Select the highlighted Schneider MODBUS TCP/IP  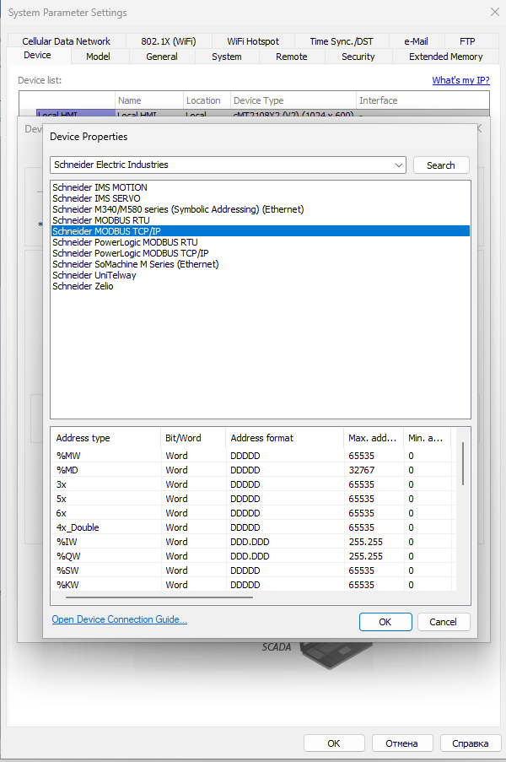[261, 231]
